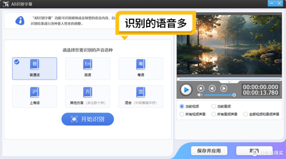Viewport: 286px width, 159px height.
Task: Select 所有视频声音 radio option
Action: point(182,114)
